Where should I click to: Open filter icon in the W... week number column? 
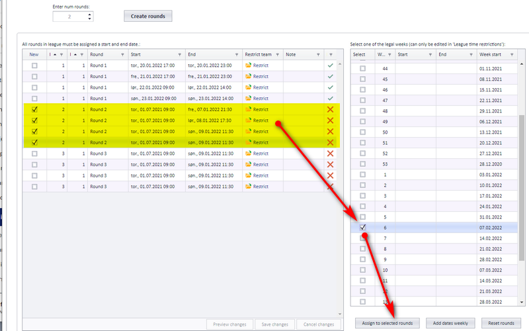[x=389, y=55]
